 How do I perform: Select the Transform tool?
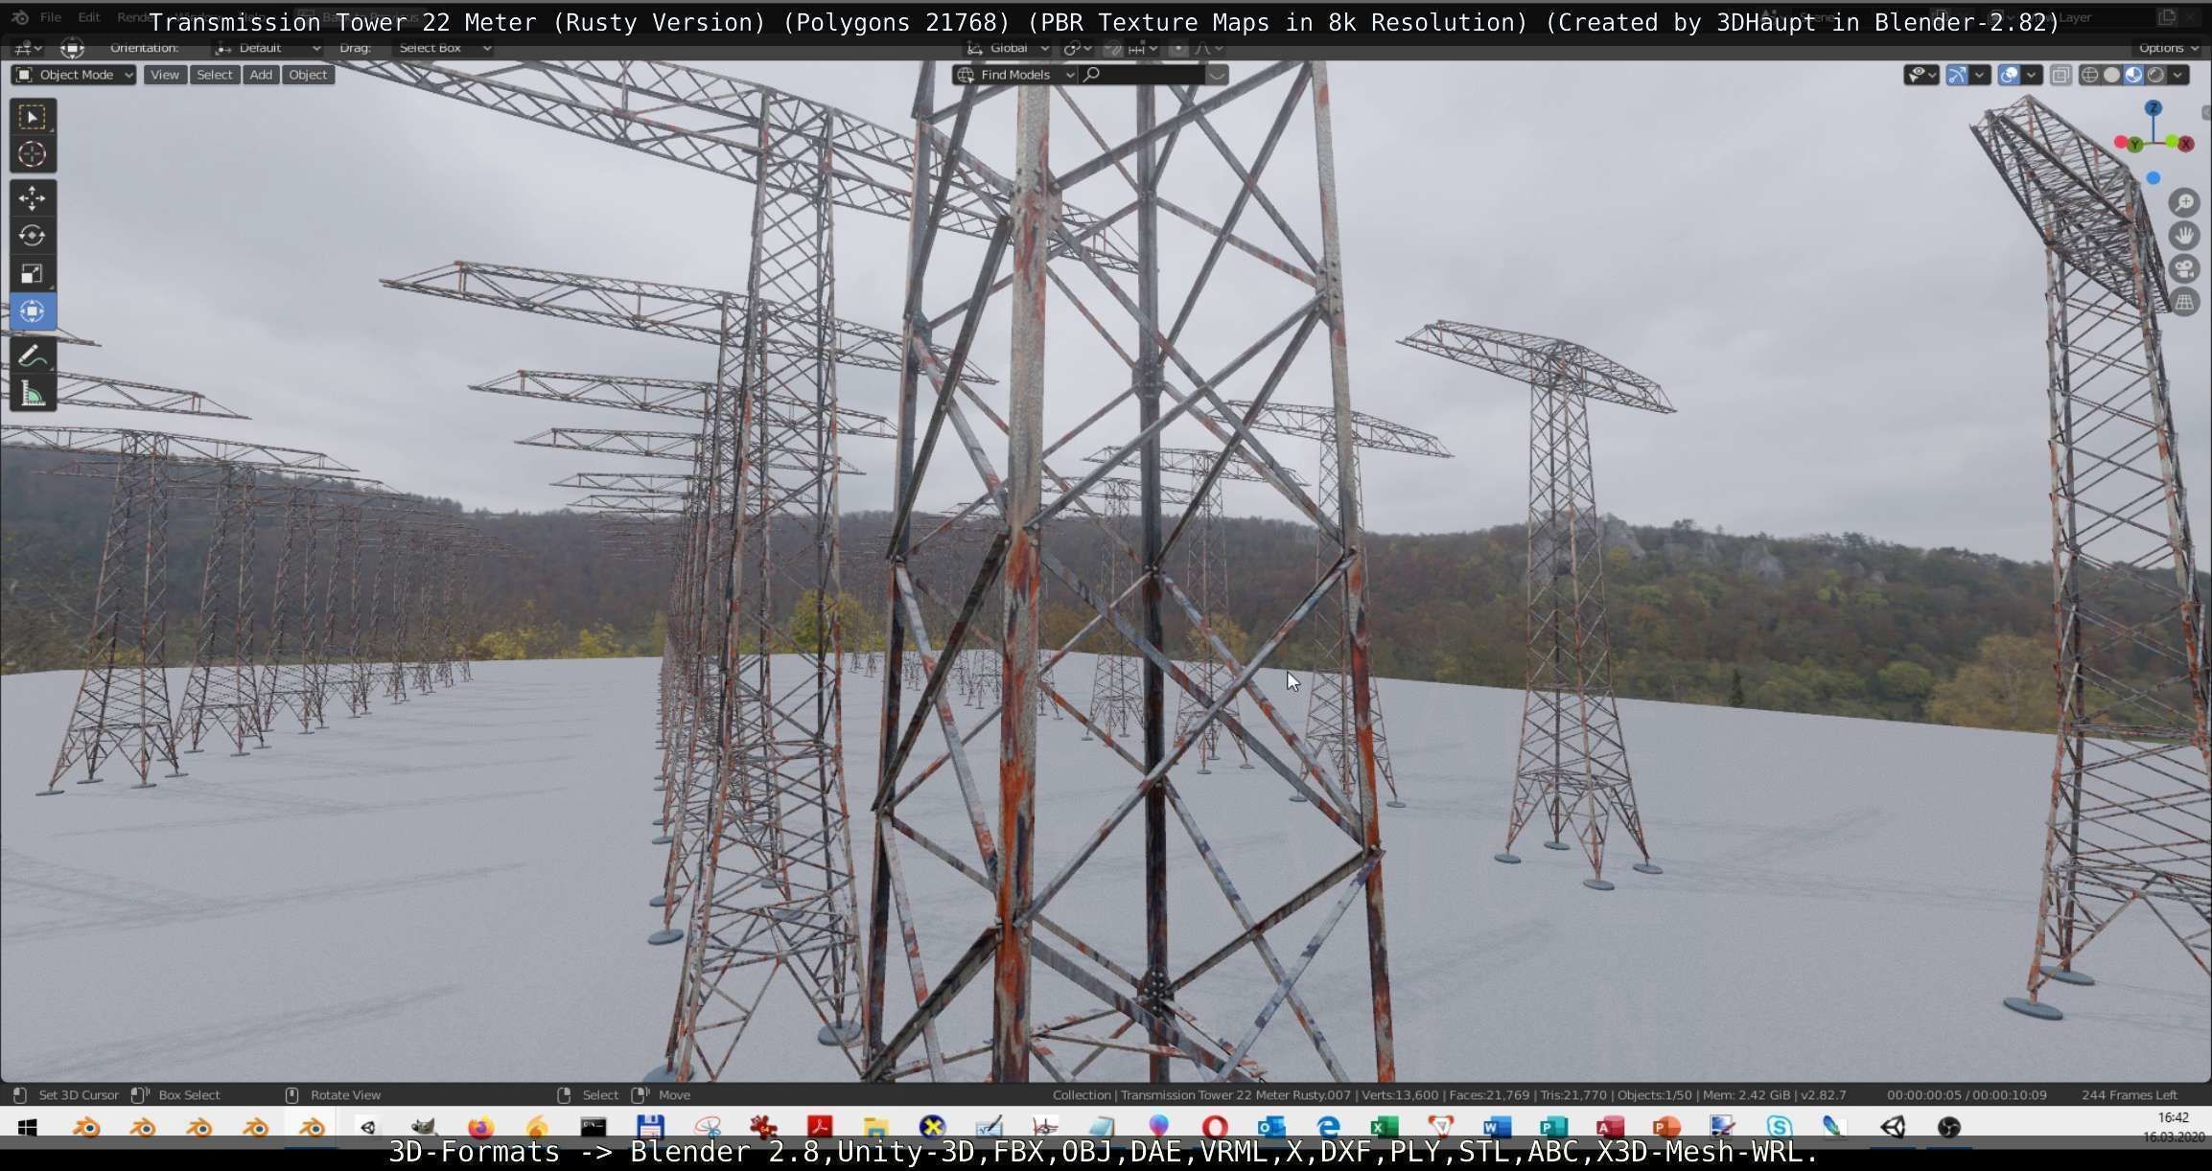point(32,311)
